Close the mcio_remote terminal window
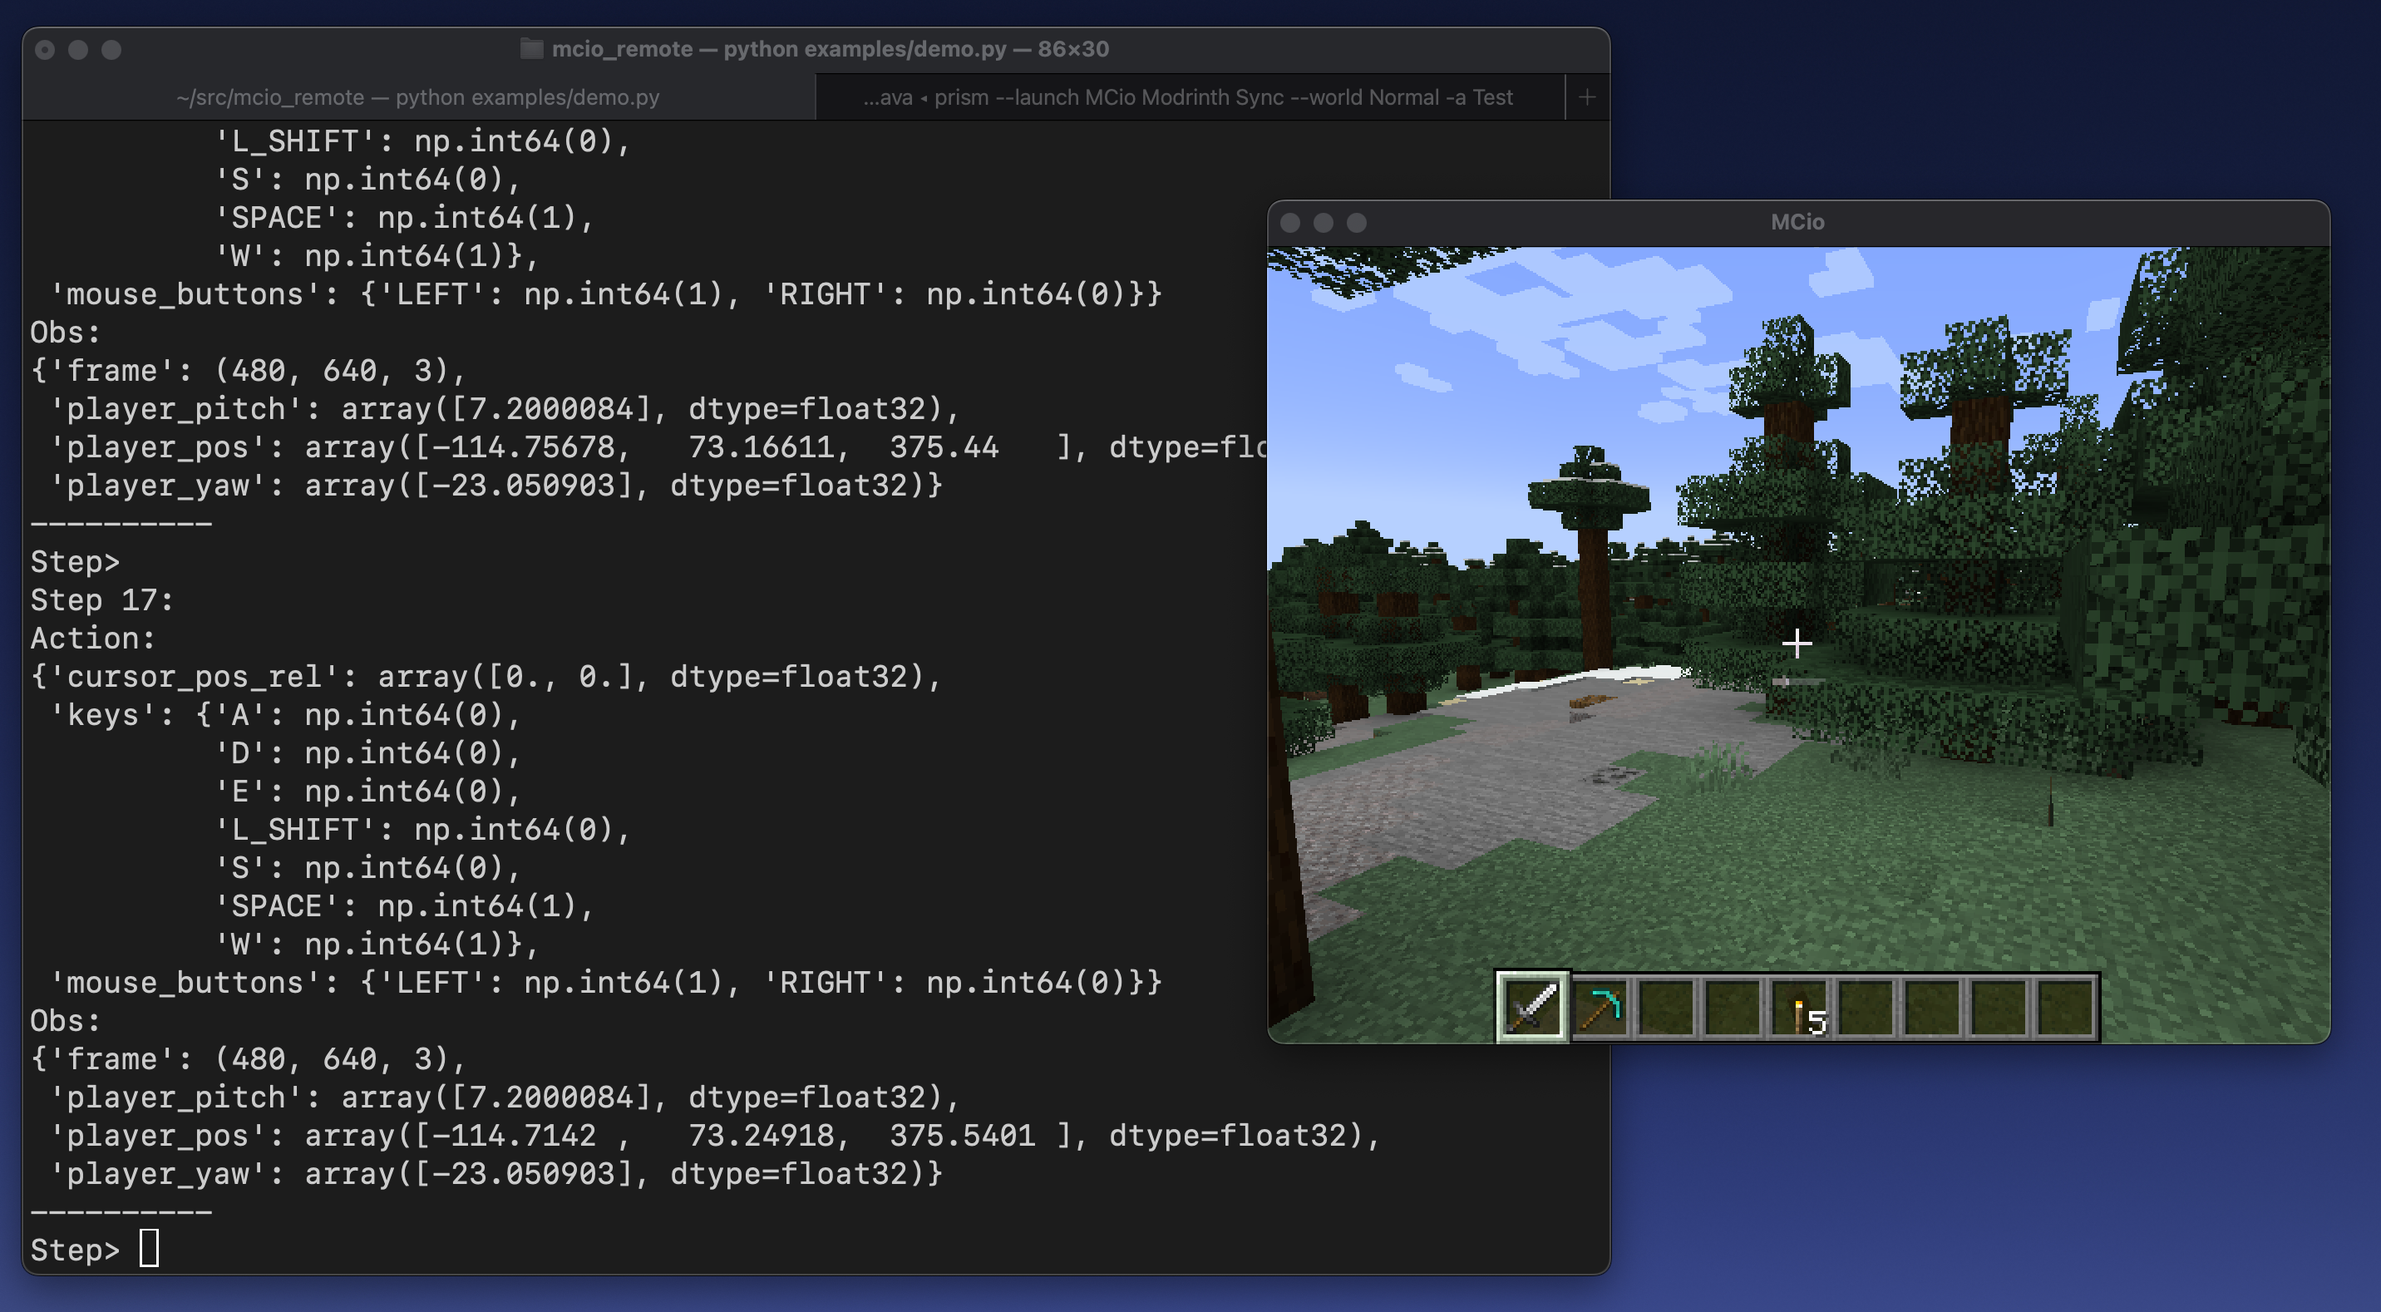2381x1312 pixels. click(x=45, y=50)
